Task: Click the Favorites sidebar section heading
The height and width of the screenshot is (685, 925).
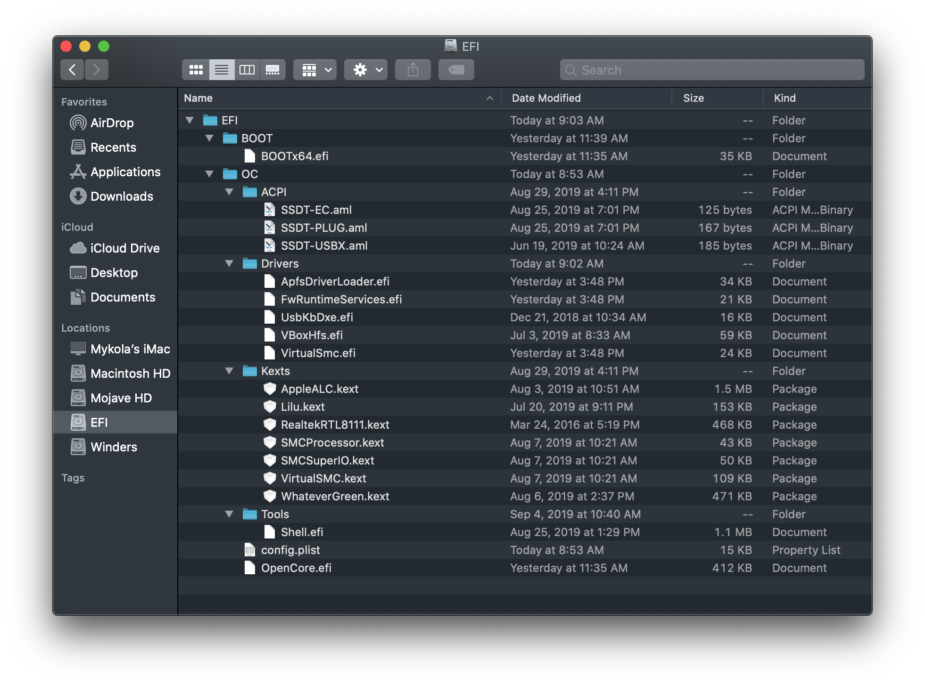Action: (x=84, y=102)
